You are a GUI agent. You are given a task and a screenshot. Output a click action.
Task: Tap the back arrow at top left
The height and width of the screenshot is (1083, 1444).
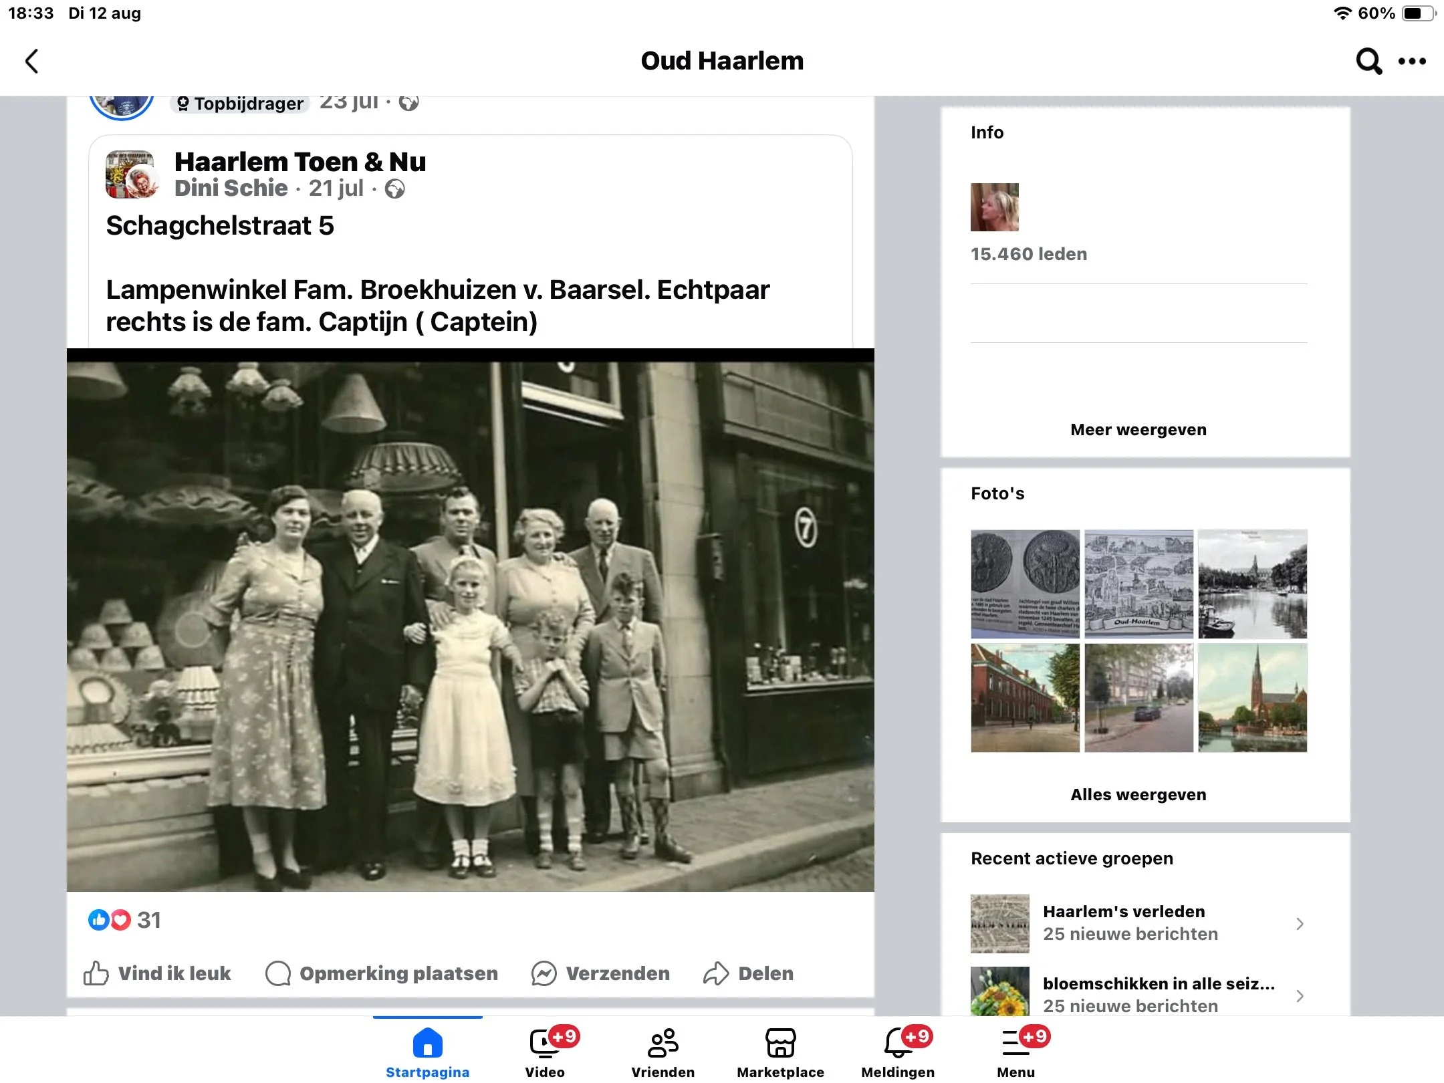coord(31,61)
